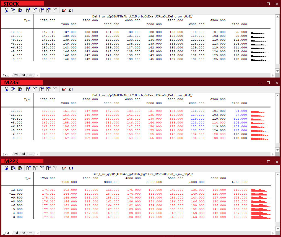The image size is (281, 237).
Task: Switch to the 3d tab in M235i window
Action: pyautogui.click(x=23, y=154)
